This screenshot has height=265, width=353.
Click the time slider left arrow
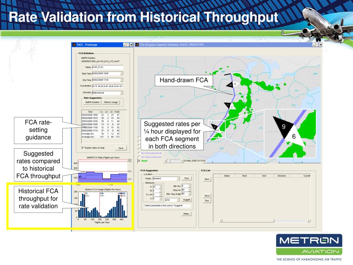166,161
